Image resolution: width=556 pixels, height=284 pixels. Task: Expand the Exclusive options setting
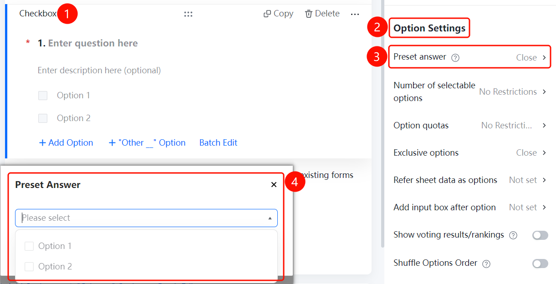tap(469, 152)
